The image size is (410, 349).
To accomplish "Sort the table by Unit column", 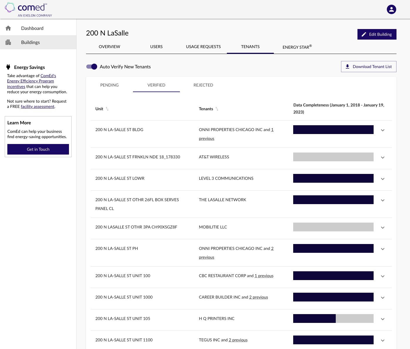I will pyautogui.click(x=107, y=109).
